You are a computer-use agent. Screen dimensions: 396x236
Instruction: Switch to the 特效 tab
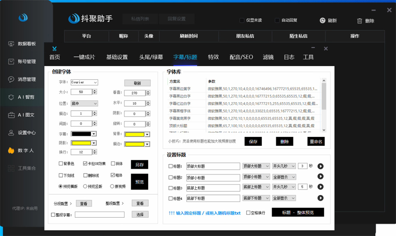[214, 57]
